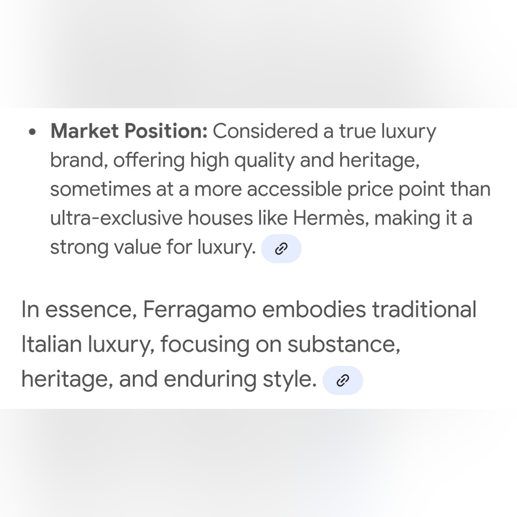Click the word "accessible" in the bullet text
Screen dimensions: 517x517
294,189
